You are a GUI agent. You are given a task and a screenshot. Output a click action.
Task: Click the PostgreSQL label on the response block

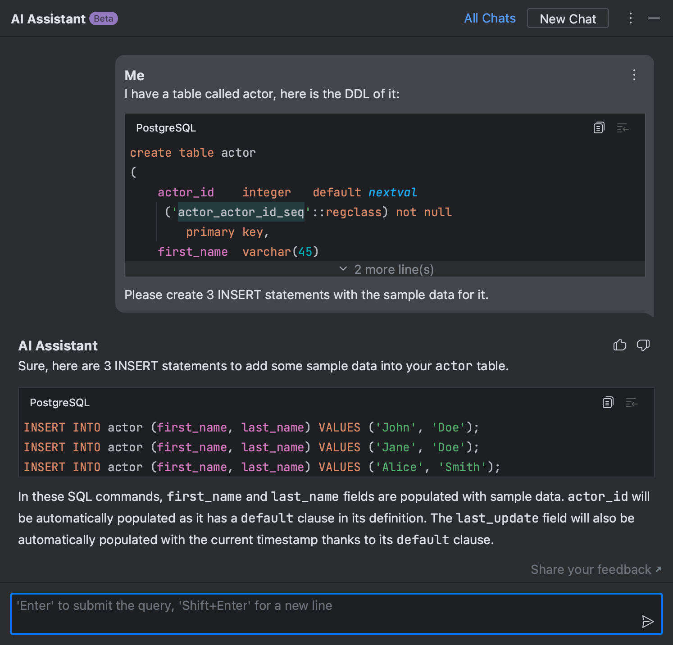tap(59, 402)
